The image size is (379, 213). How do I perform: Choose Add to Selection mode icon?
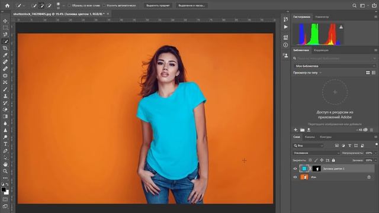pyautogui.click(x=41, y=5)
